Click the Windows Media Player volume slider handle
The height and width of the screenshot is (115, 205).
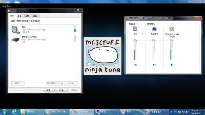click(171, 40)
